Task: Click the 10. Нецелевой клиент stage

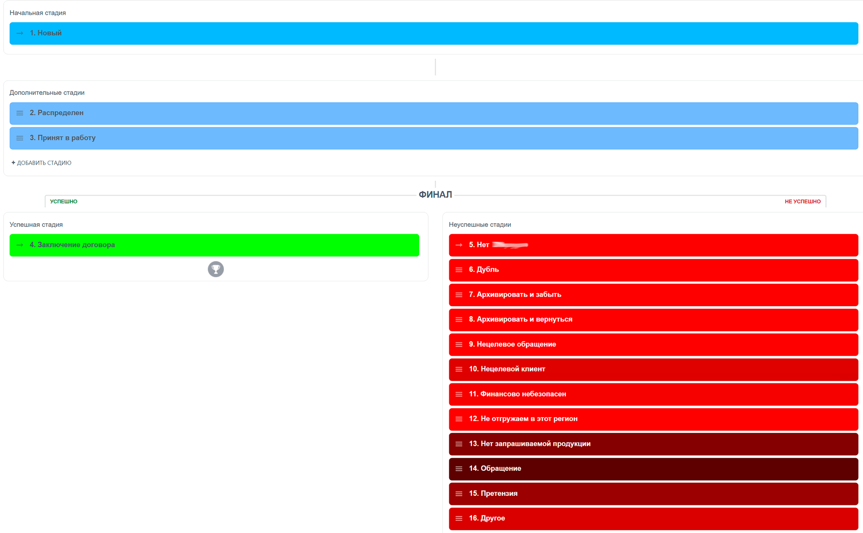Action: point(654,369)
